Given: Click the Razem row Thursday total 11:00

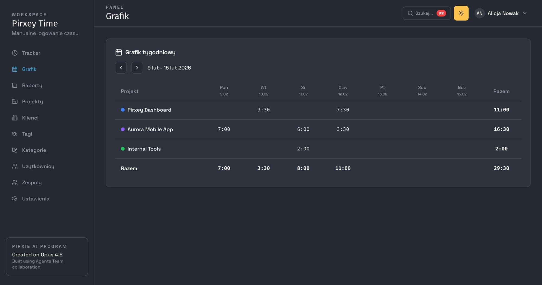Looking at the screenshot, I should pos(343,168).
